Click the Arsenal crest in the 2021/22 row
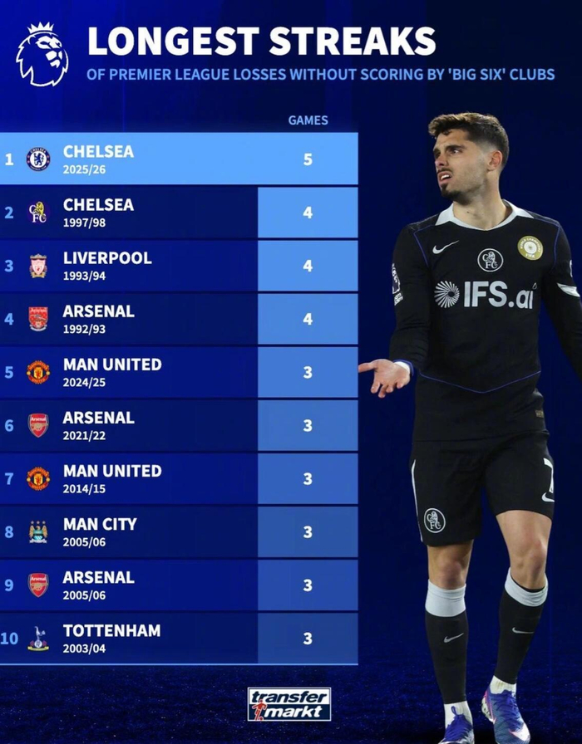 pos(38,425)
